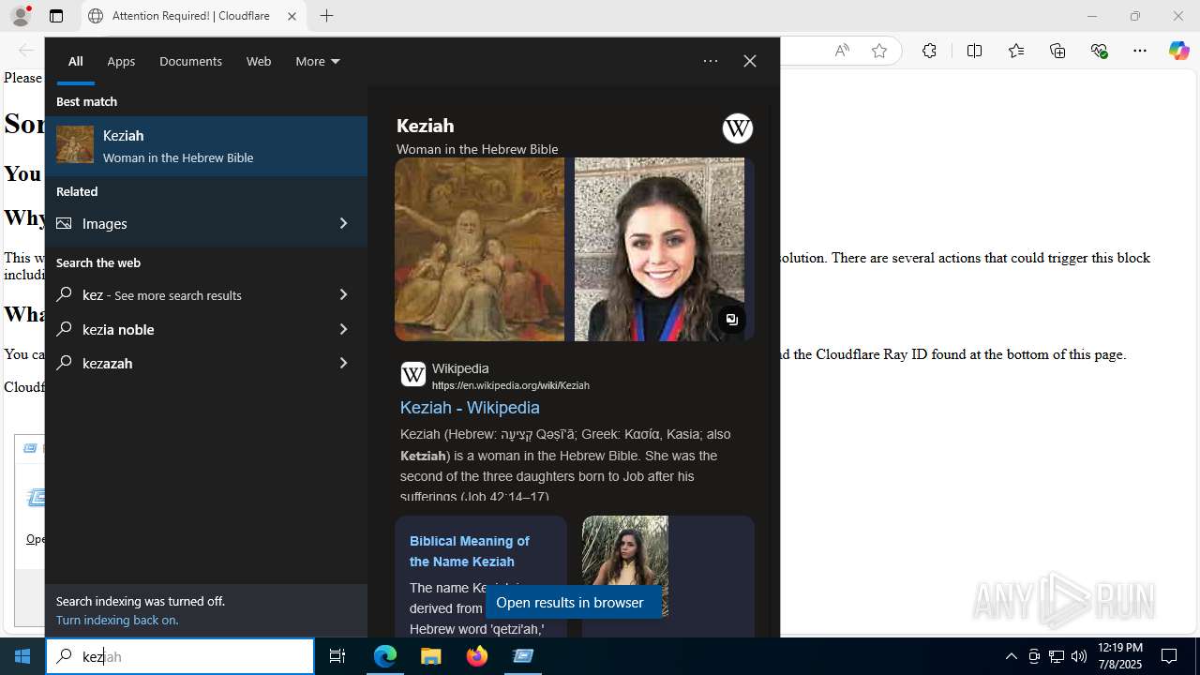
Task: Close the search panel with X
Action: pyautogui.click(x=750, y=61)
